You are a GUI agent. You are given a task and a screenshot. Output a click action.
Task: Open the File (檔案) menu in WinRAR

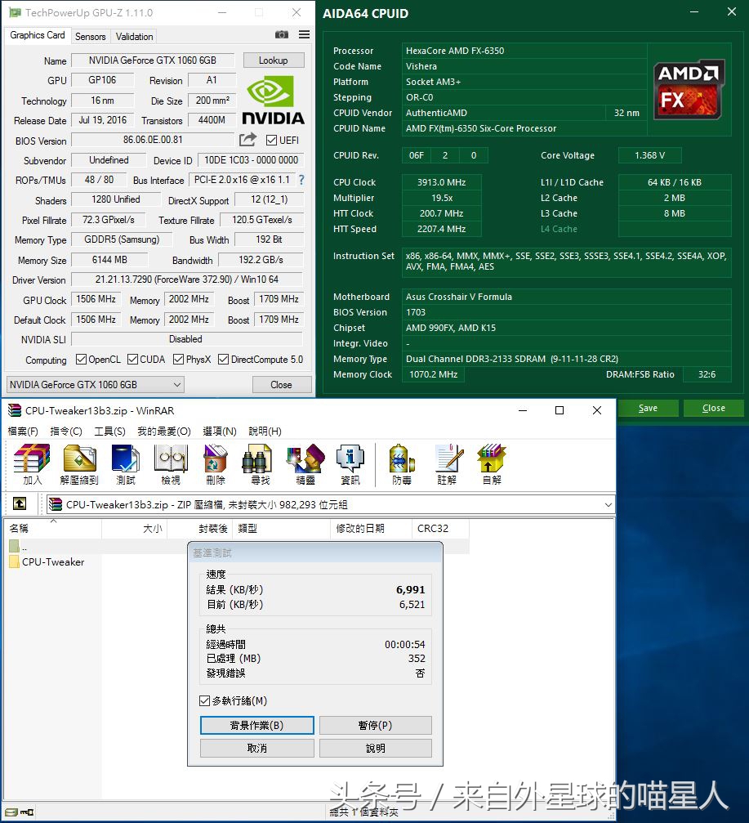[x=23, y=431]
